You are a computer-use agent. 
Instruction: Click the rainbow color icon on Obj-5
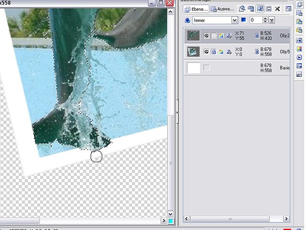point(221,52)
